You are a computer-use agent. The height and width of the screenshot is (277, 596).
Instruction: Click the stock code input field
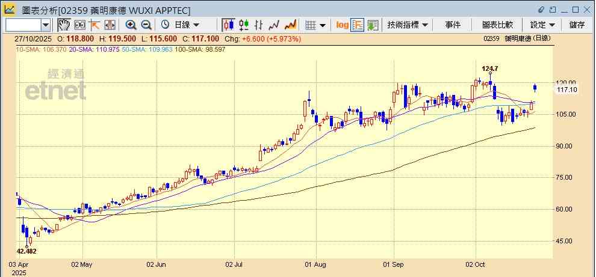pos(23,25)
